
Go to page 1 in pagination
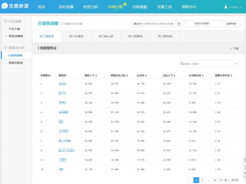(x=196, y=180)
